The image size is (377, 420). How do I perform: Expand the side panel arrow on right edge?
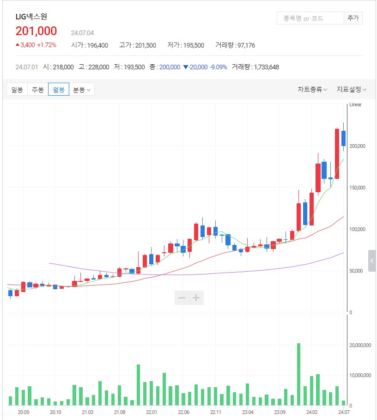pyautogui.click(x=372, y=261)
